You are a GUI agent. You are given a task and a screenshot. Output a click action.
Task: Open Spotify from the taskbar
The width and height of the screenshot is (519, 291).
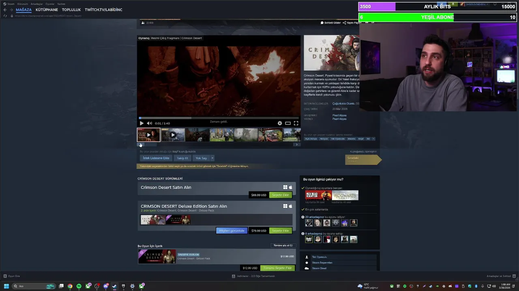pos(79,286)
